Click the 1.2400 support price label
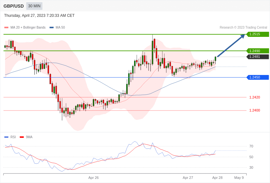270x183 pixels. [255, 110]
